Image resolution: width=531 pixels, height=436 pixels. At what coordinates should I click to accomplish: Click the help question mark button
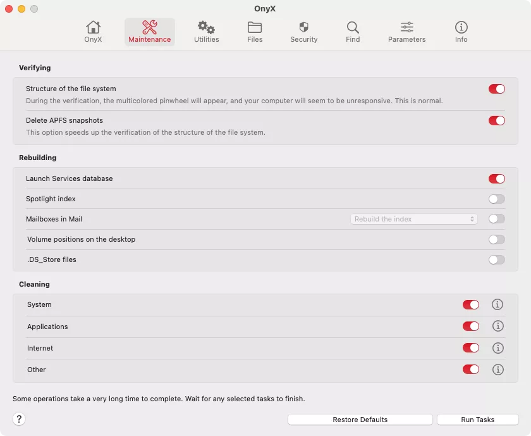coord(19,419)
